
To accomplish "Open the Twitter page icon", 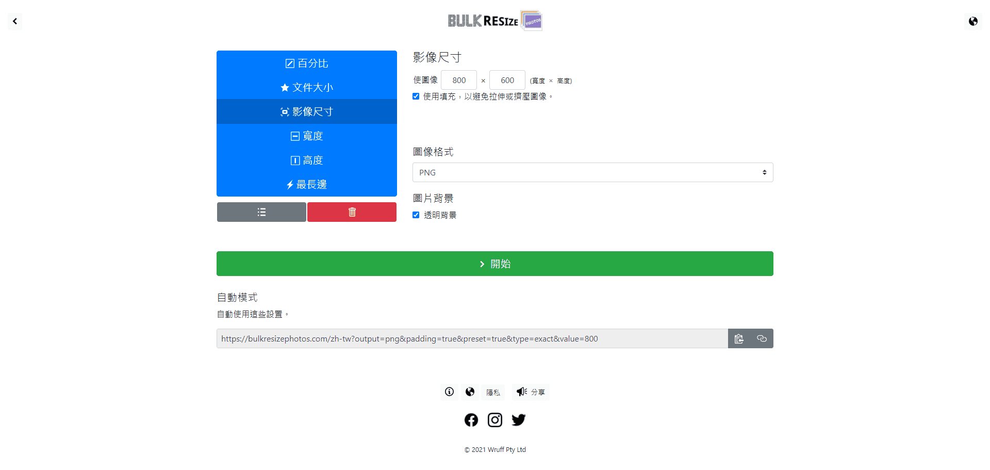I will 519,420.
